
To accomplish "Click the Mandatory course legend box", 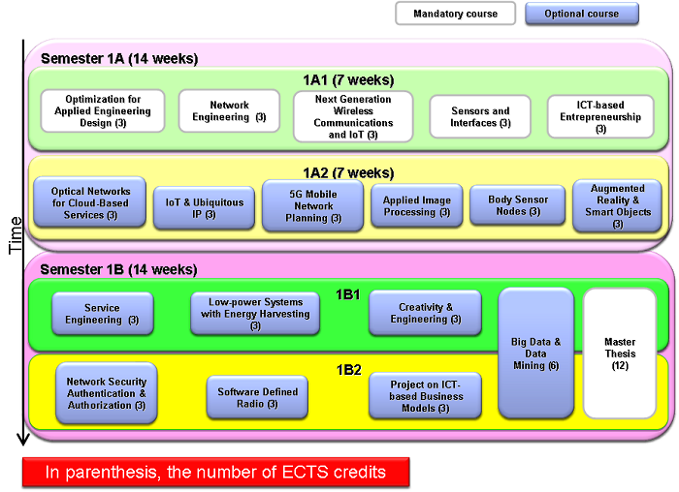I will [x=455, y=14].
